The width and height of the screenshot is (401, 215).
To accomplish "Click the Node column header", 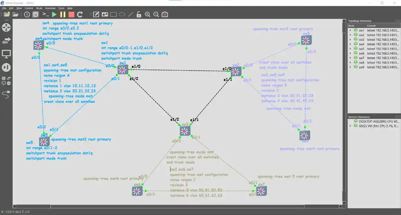I will (x=357, y=26).
